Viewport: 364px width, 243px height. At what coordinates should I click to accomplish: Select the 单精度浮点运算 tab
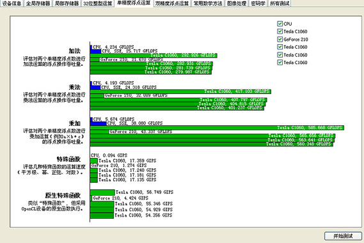coord(134,3)
